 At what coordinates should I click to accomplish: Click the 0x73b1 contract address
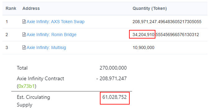point(26,86)
